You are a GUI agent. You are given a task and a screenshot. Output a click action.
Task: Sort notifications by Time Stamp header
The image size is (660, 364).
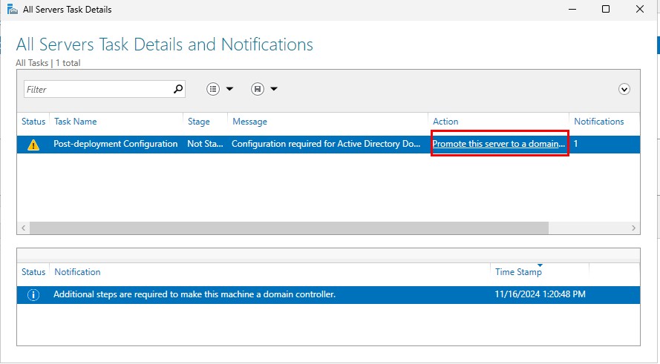[x=518, y=272]
